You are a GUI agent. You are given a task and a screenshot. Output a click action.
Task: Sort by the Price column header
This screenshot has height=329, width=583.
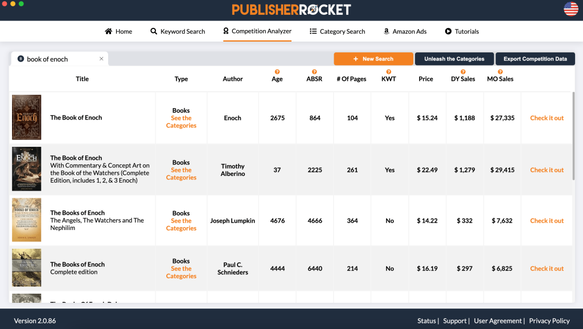pos(426,79)
